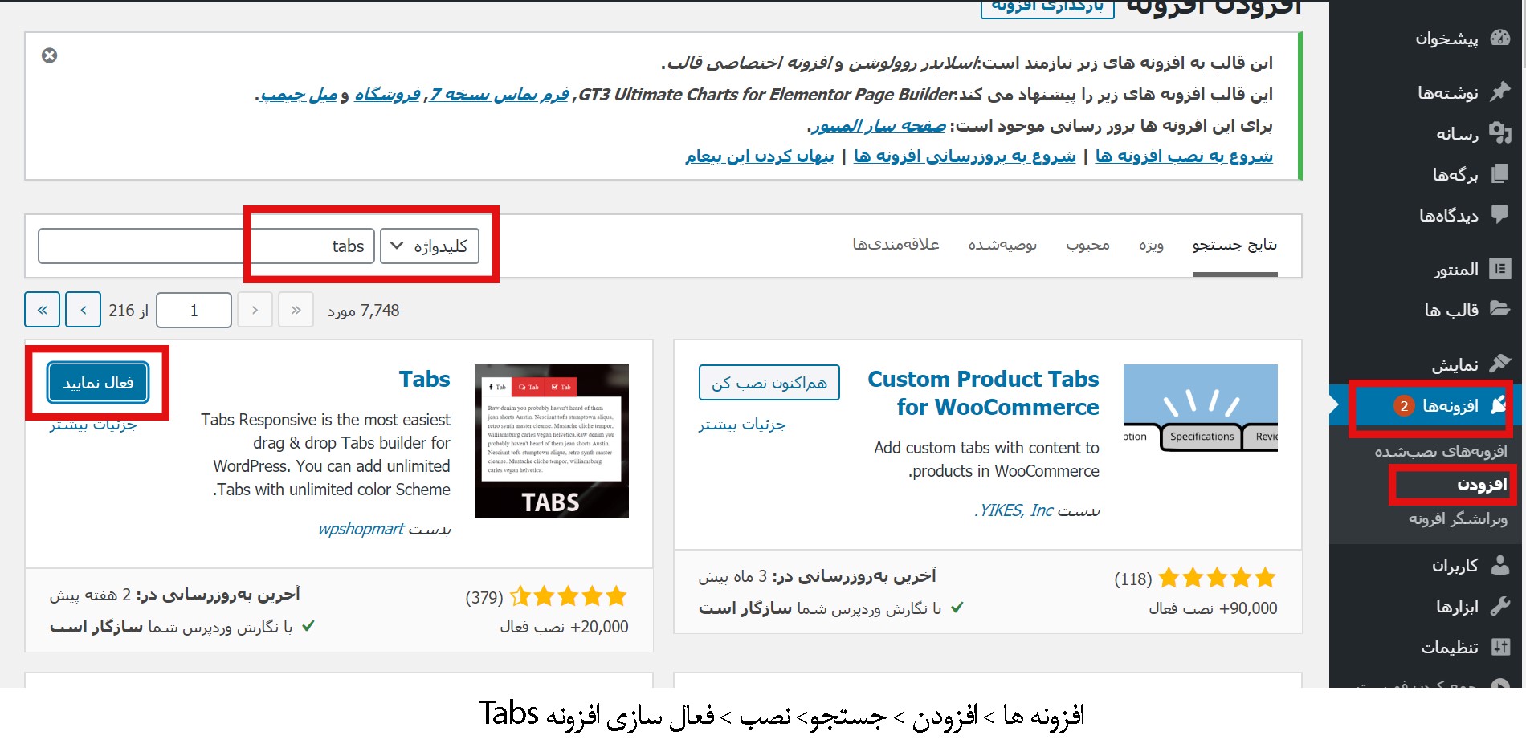
Task: Open افزودن submenu item under plugins
Action: [x=1482, y=485]
